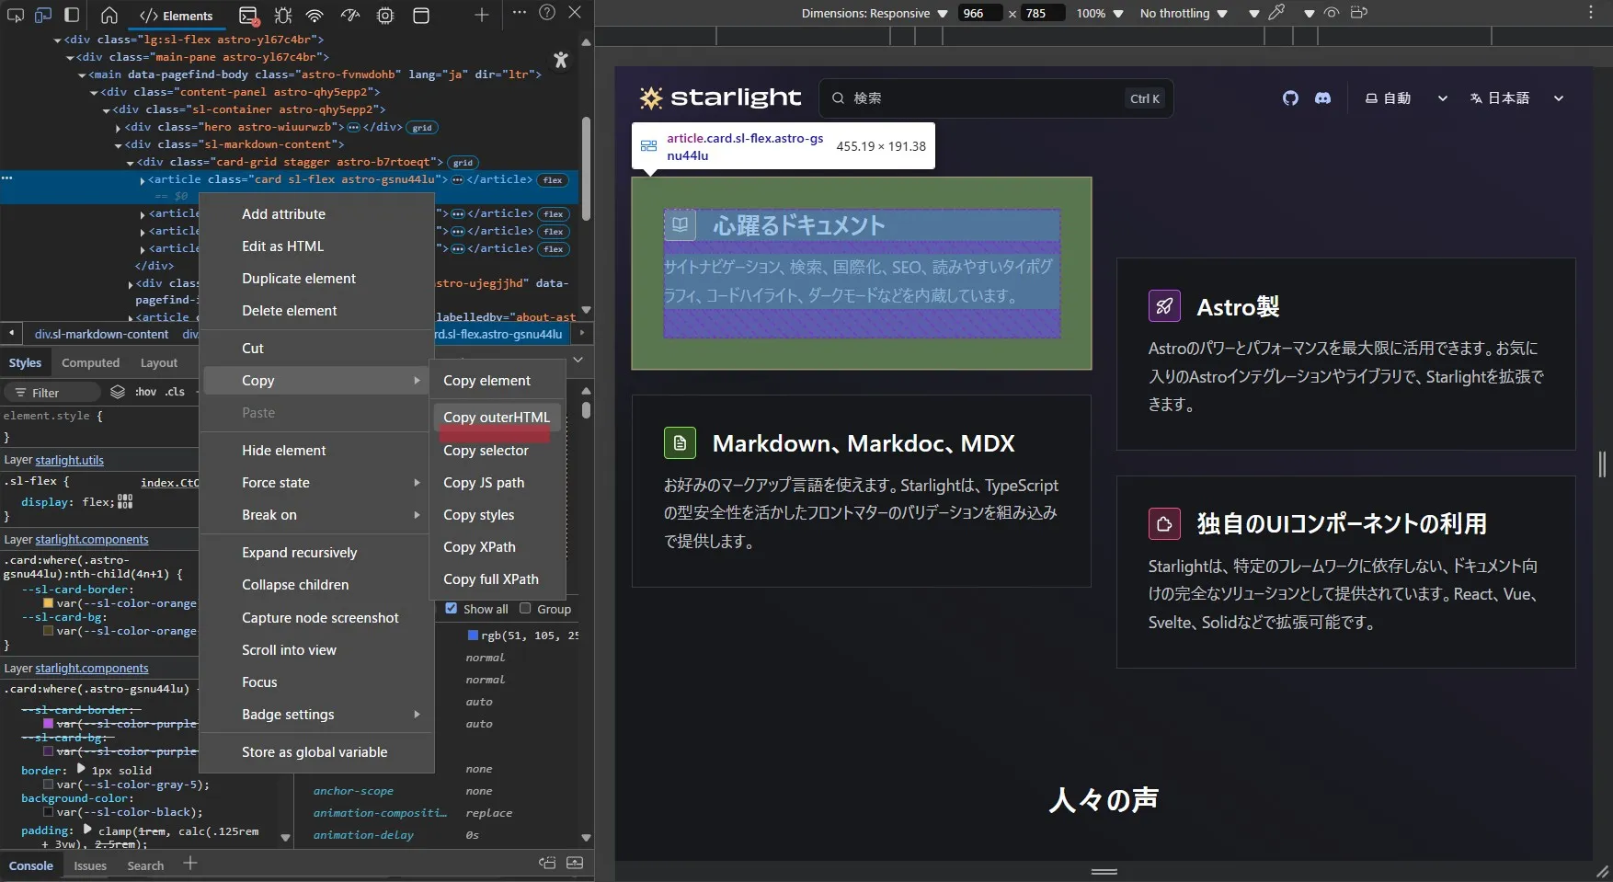Click the CSS layers icon in Styles toolbar
This screenshot has height=882, width=1613.
coord(118,392)
